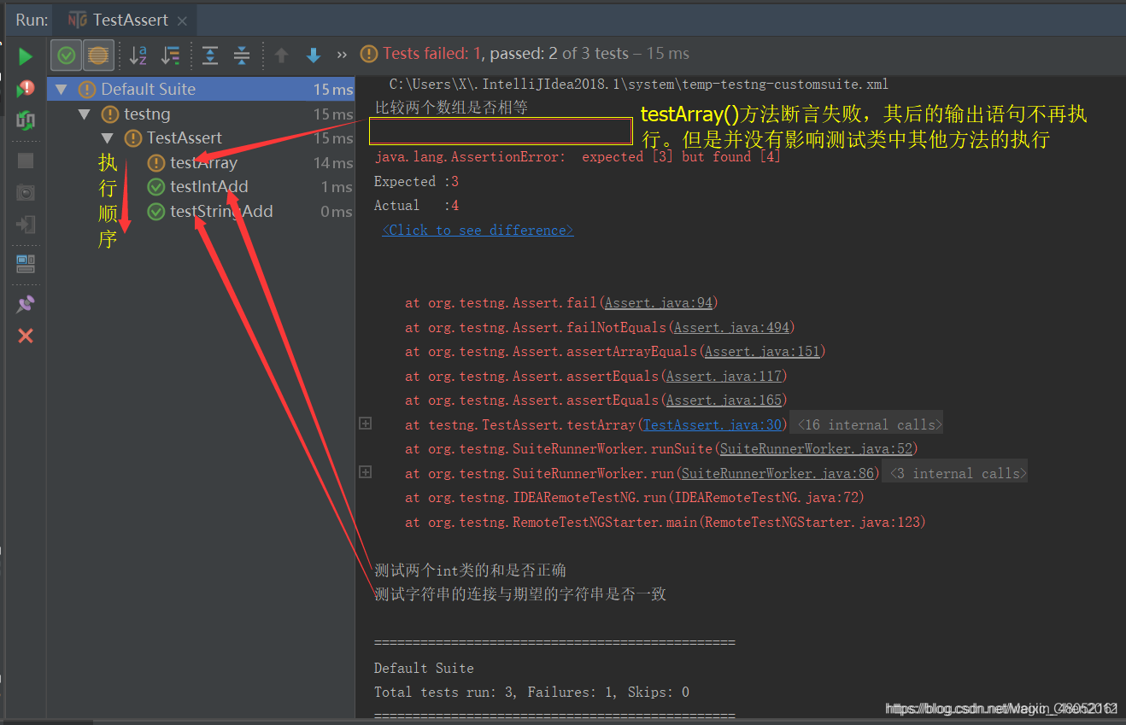Open TestAssert.java:30 source link
1126x725 pixels.
coord(712,424)
